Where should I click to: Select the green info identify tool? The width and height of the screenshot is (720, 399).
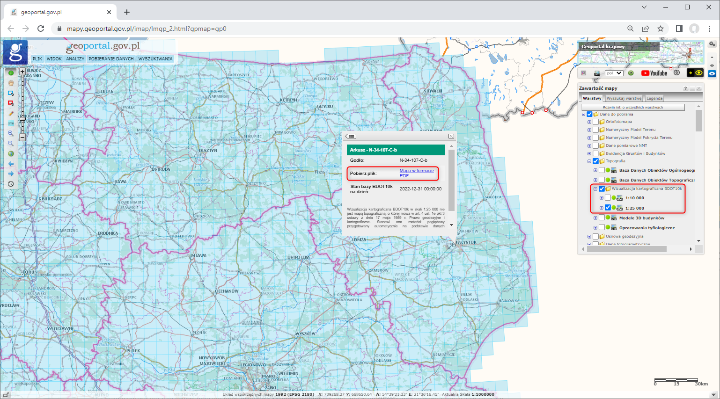[11, 73]
